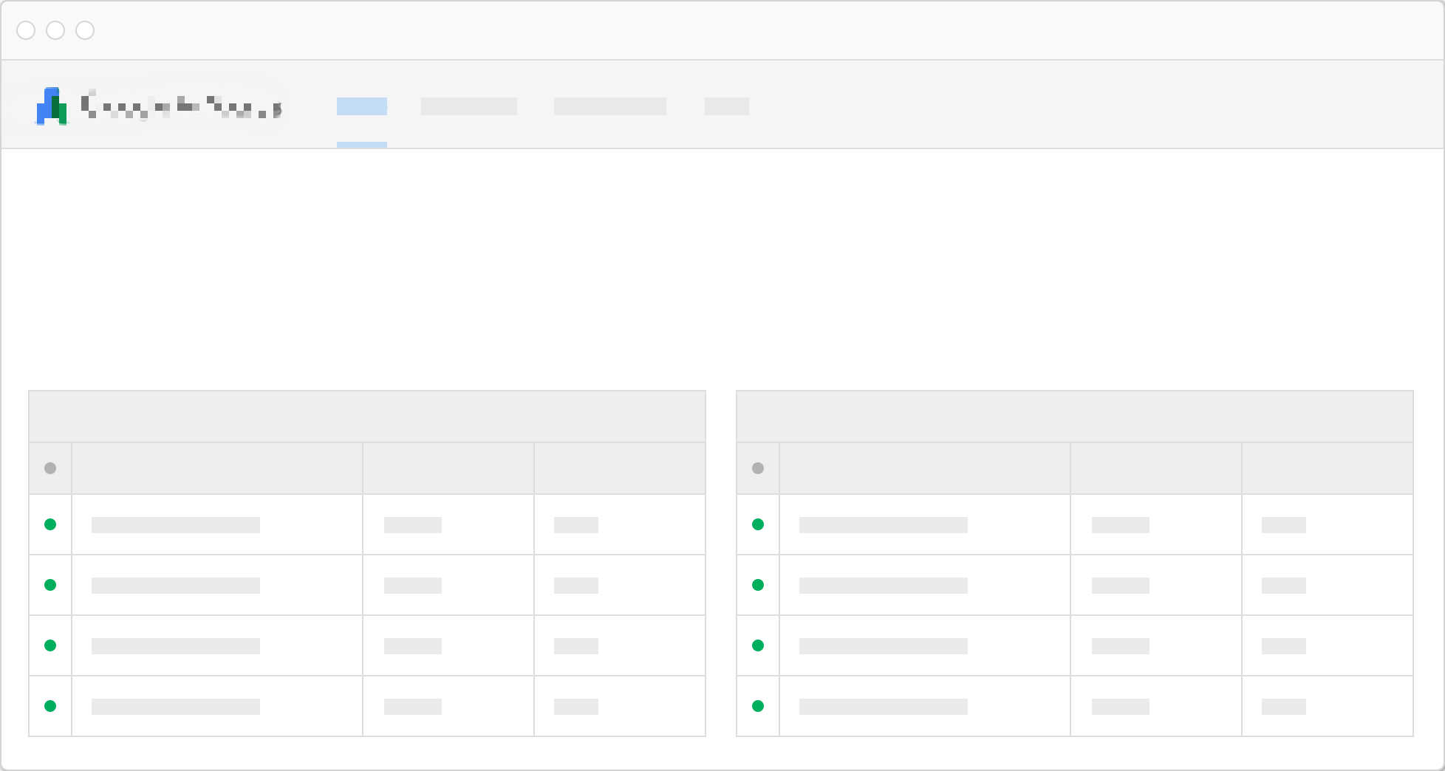This screenshot has height=771, width=1445.
Task: Click the leftmost window control circle
Action: click(26, 30)
